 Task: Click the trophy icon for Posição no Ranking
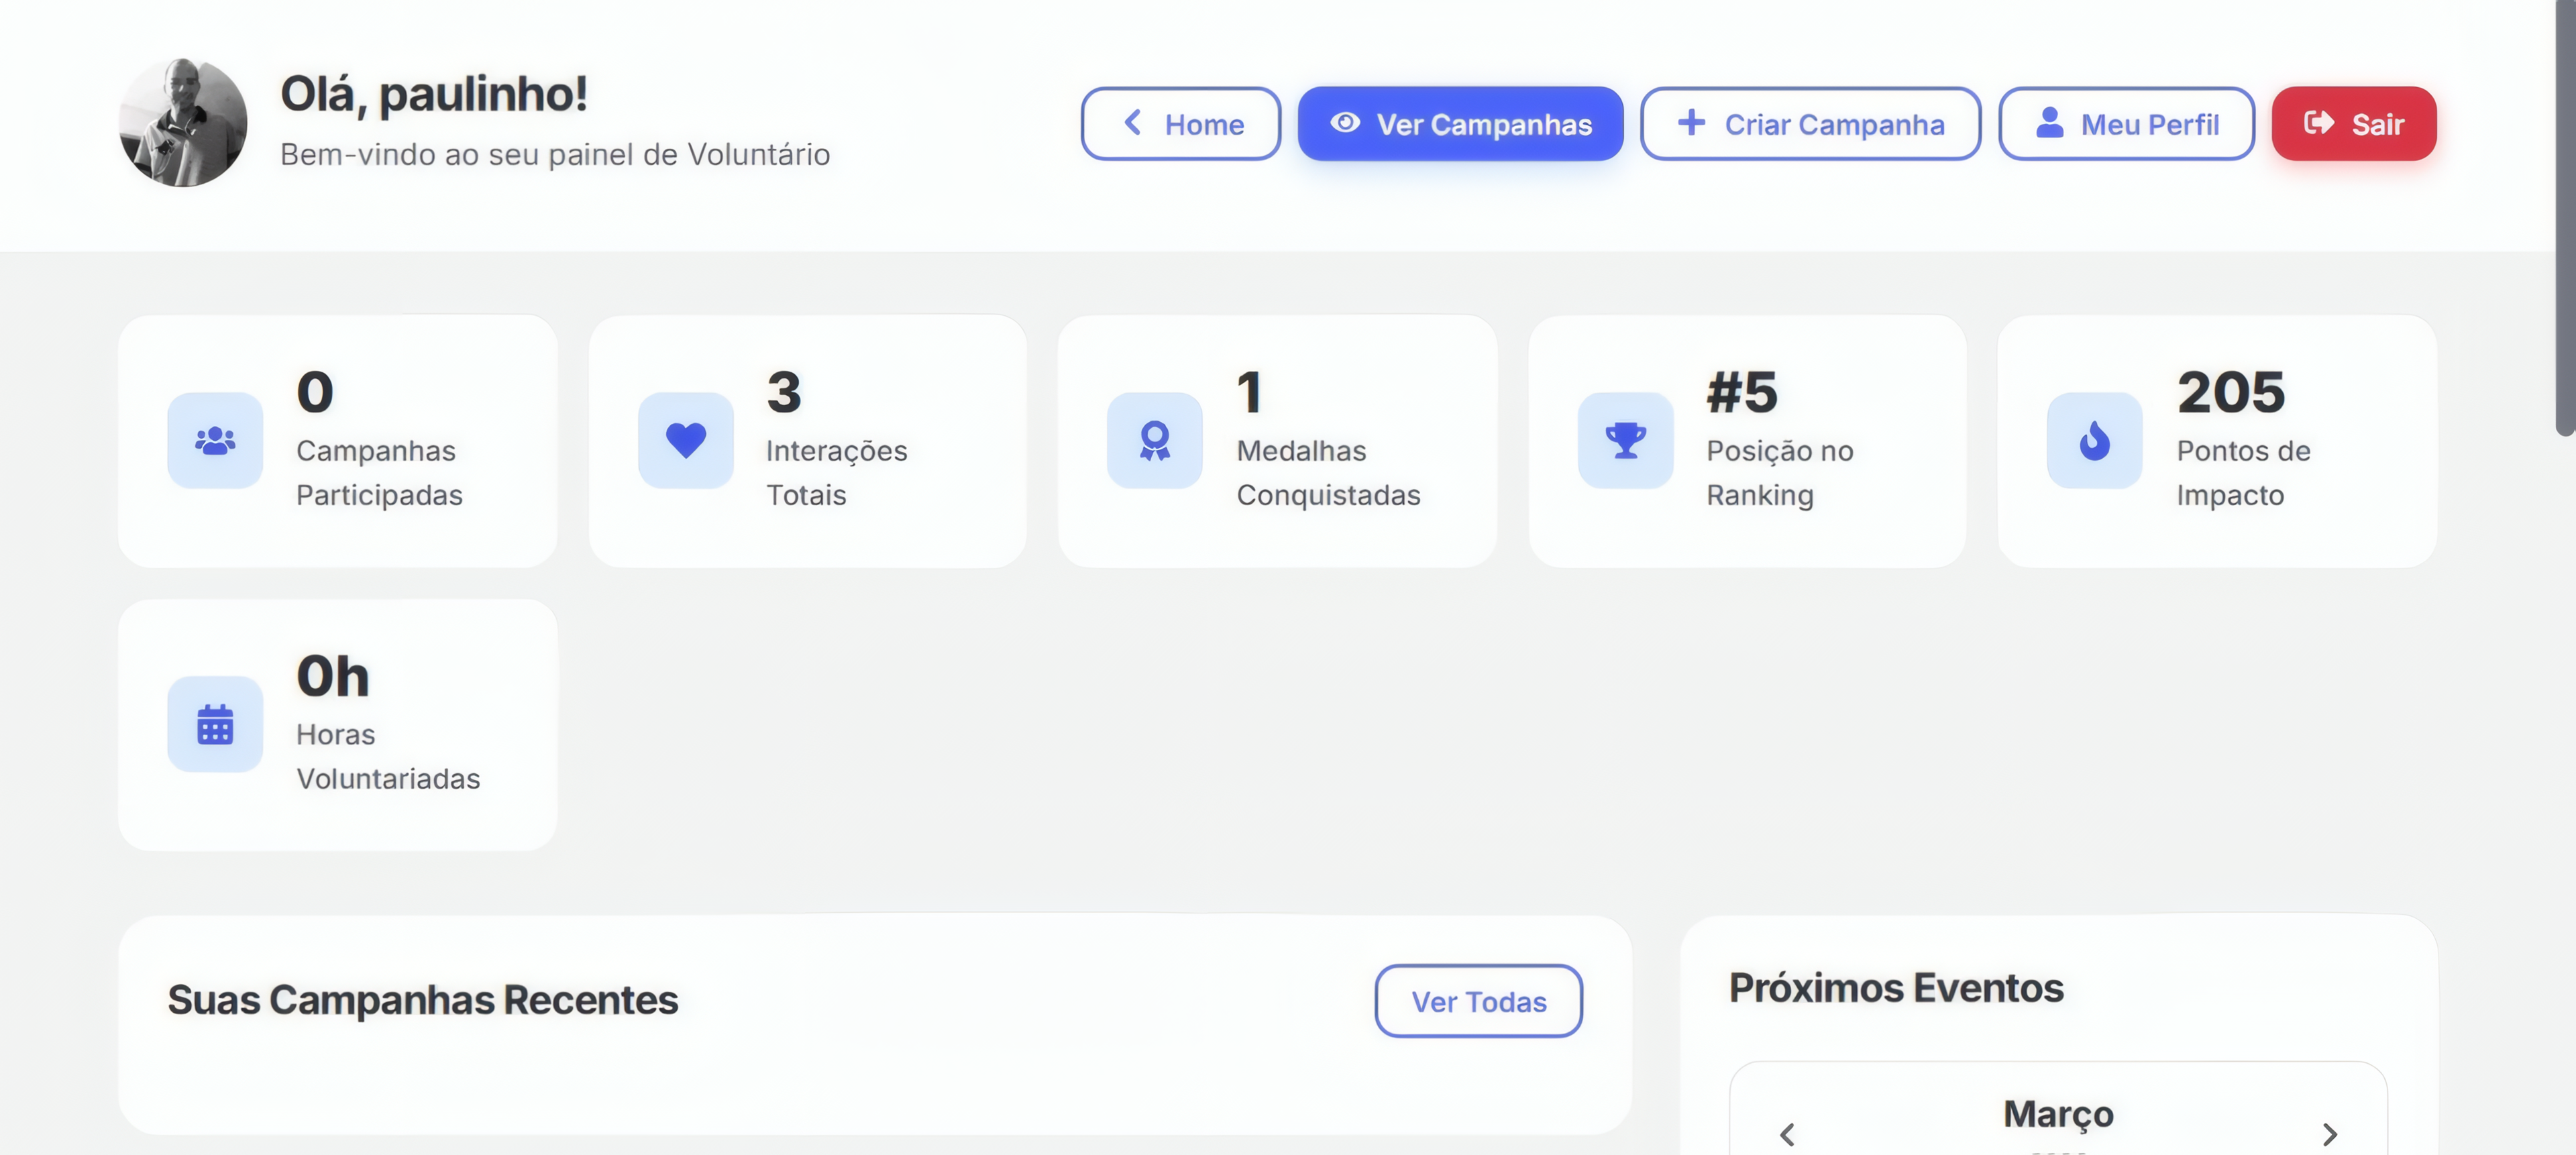(1626, 440)
